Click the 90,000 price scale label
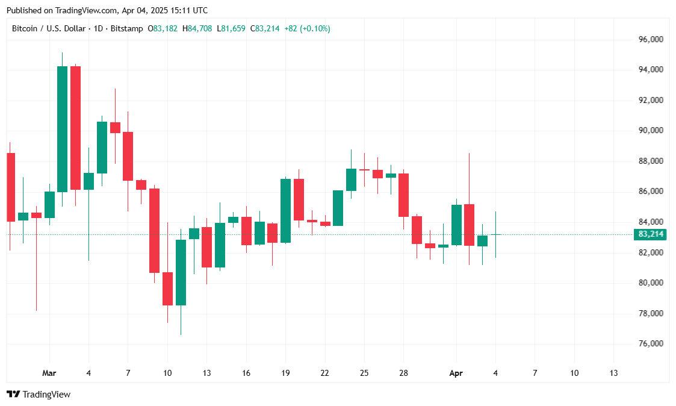 pos(651,130)
